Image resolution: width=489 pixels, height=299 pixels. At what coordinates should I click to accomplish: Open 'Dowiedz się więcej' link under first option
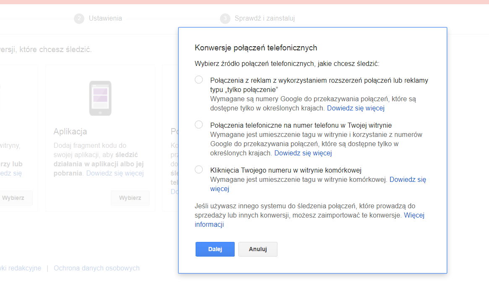356,108
